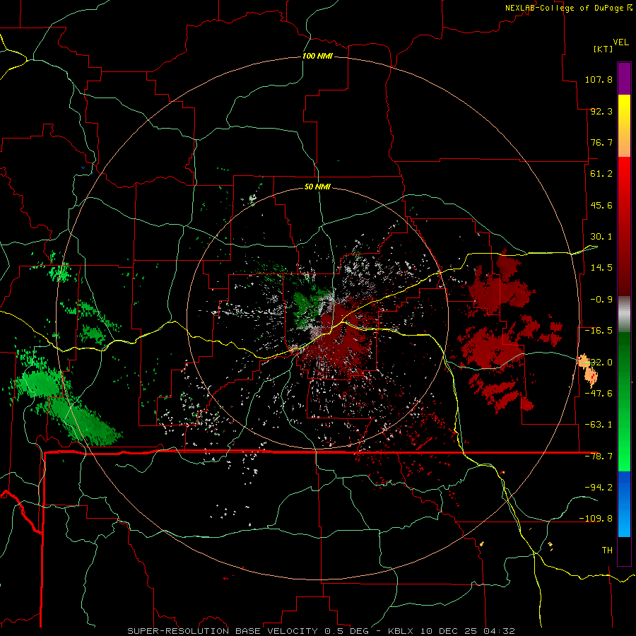Click the -47.6 velocity scale value
The width and height of the screenshot is (636, 636).
[599, 394]
